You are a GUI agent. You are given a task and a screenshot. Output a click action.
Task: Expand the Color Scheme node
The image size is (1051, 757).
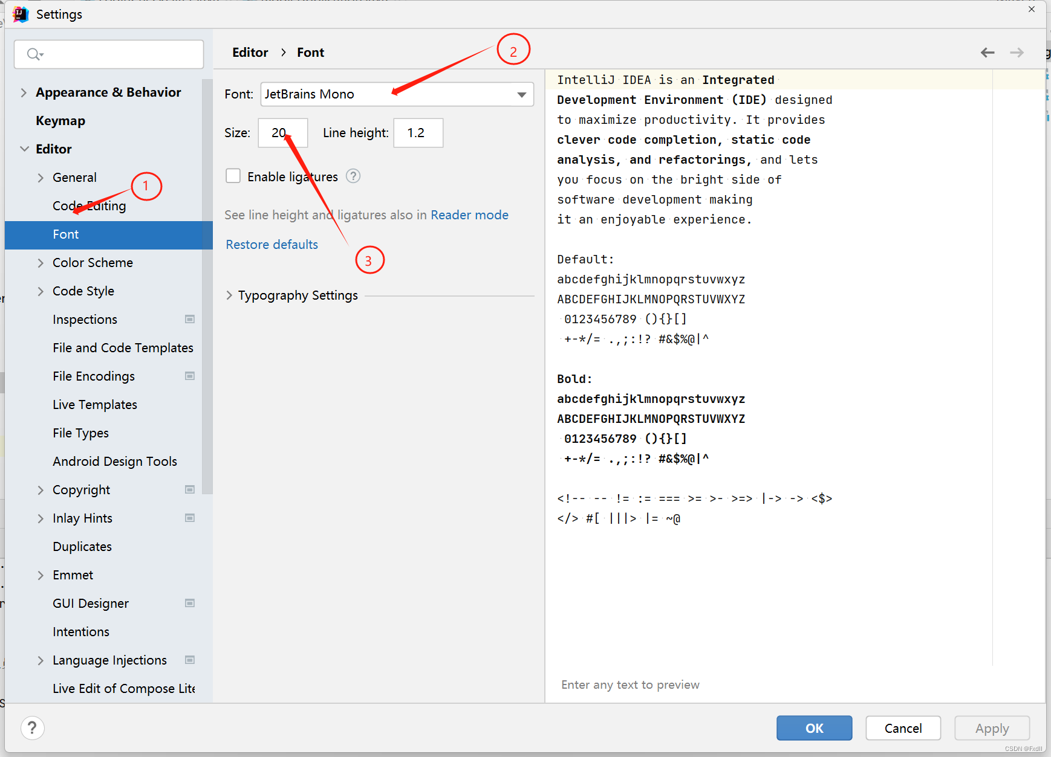pyautogui.click(x=41, y=263)
